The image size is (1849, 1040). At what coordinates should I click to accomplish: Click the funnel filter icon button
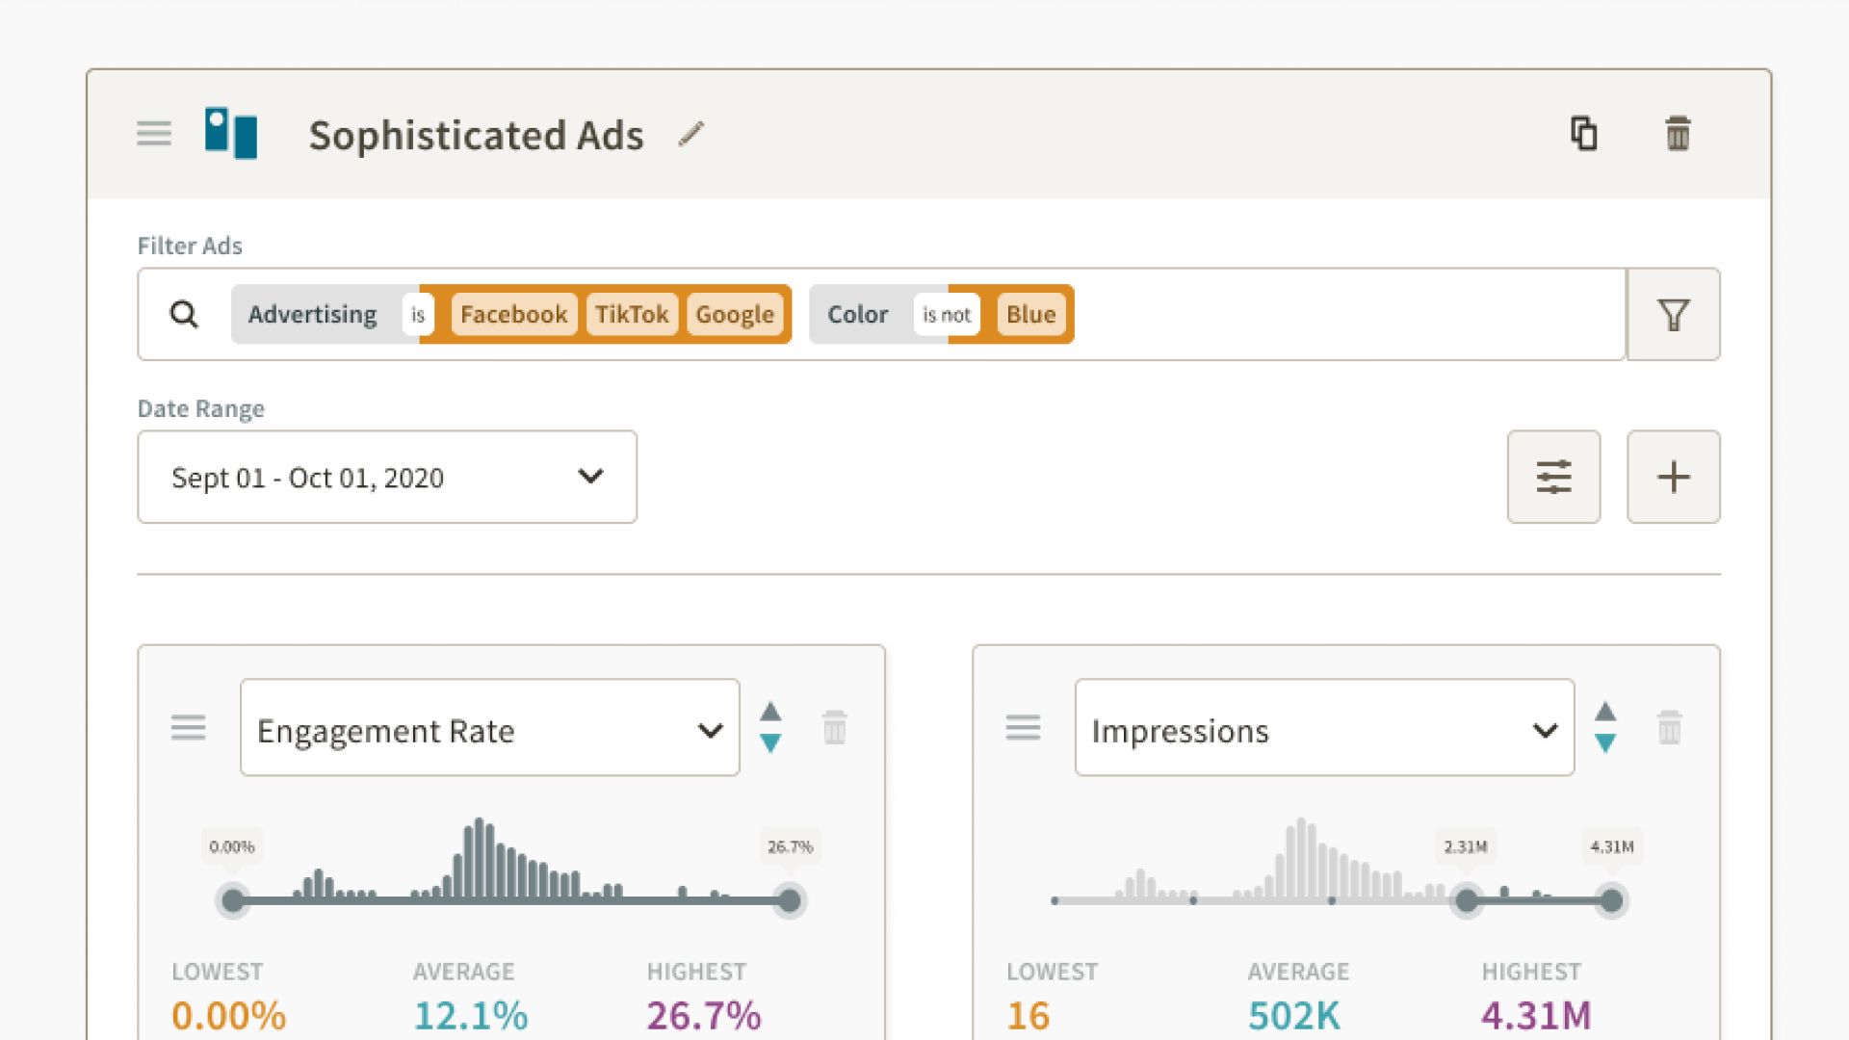(x=1673, y=315)
